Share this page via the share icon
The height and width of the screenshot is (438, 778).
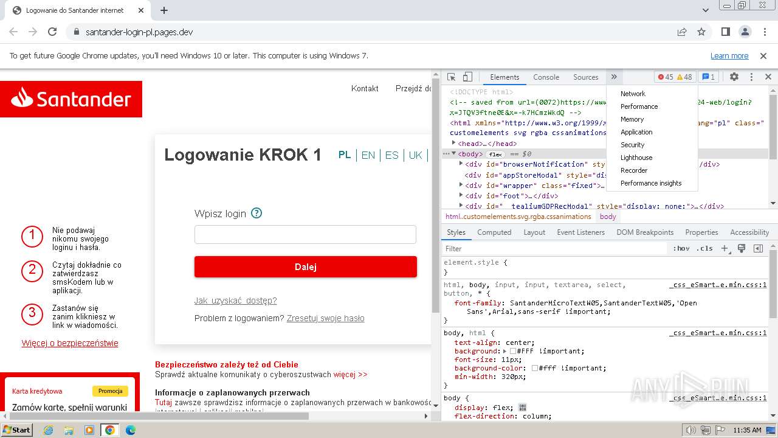682,32
